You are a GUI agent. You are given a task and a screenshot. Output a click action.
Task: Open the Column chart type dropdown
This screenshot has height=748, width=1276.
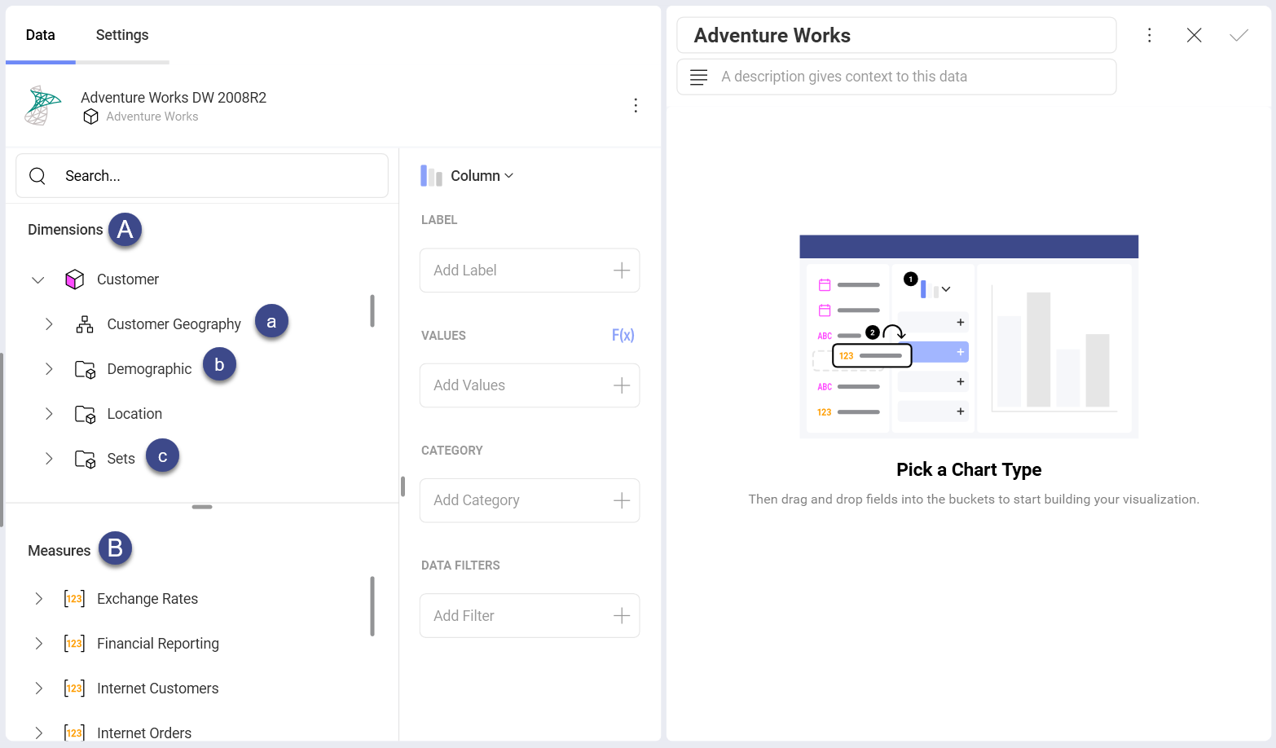(x=482, y=176)
